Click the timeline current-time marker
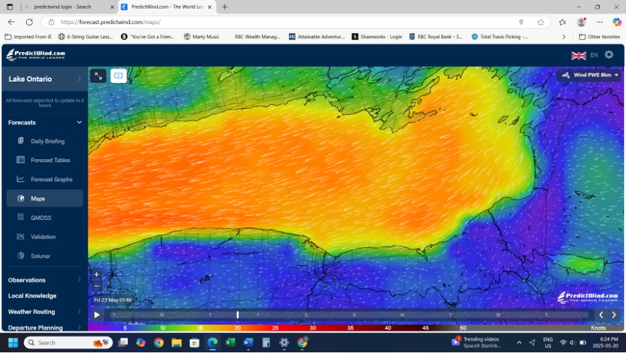 click(237, 315)
